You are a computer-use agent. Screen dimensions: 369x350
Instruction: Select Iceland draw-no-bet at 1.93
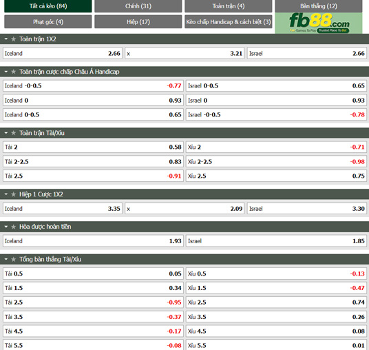click(x=93, y=241)
